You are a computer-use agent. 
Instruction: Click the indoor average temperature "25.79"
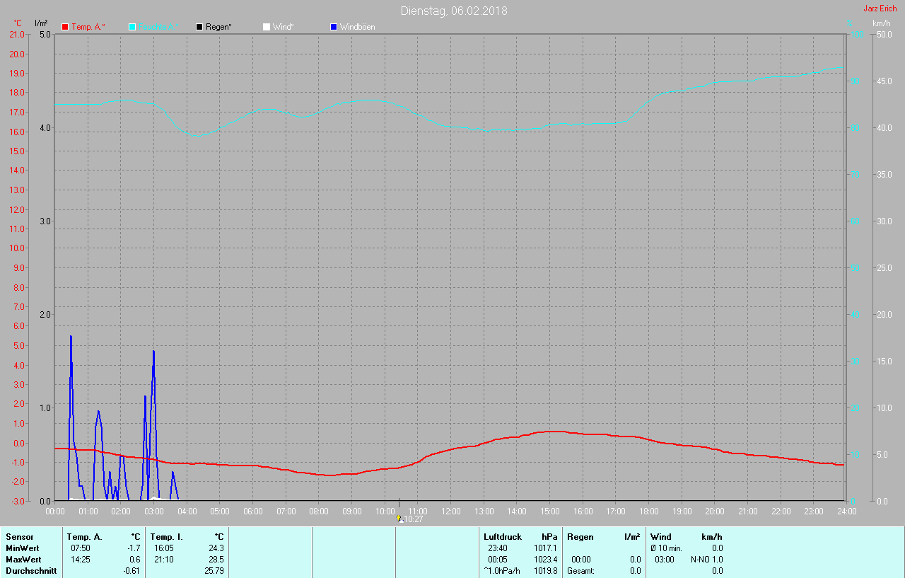(x=214, y=571)
